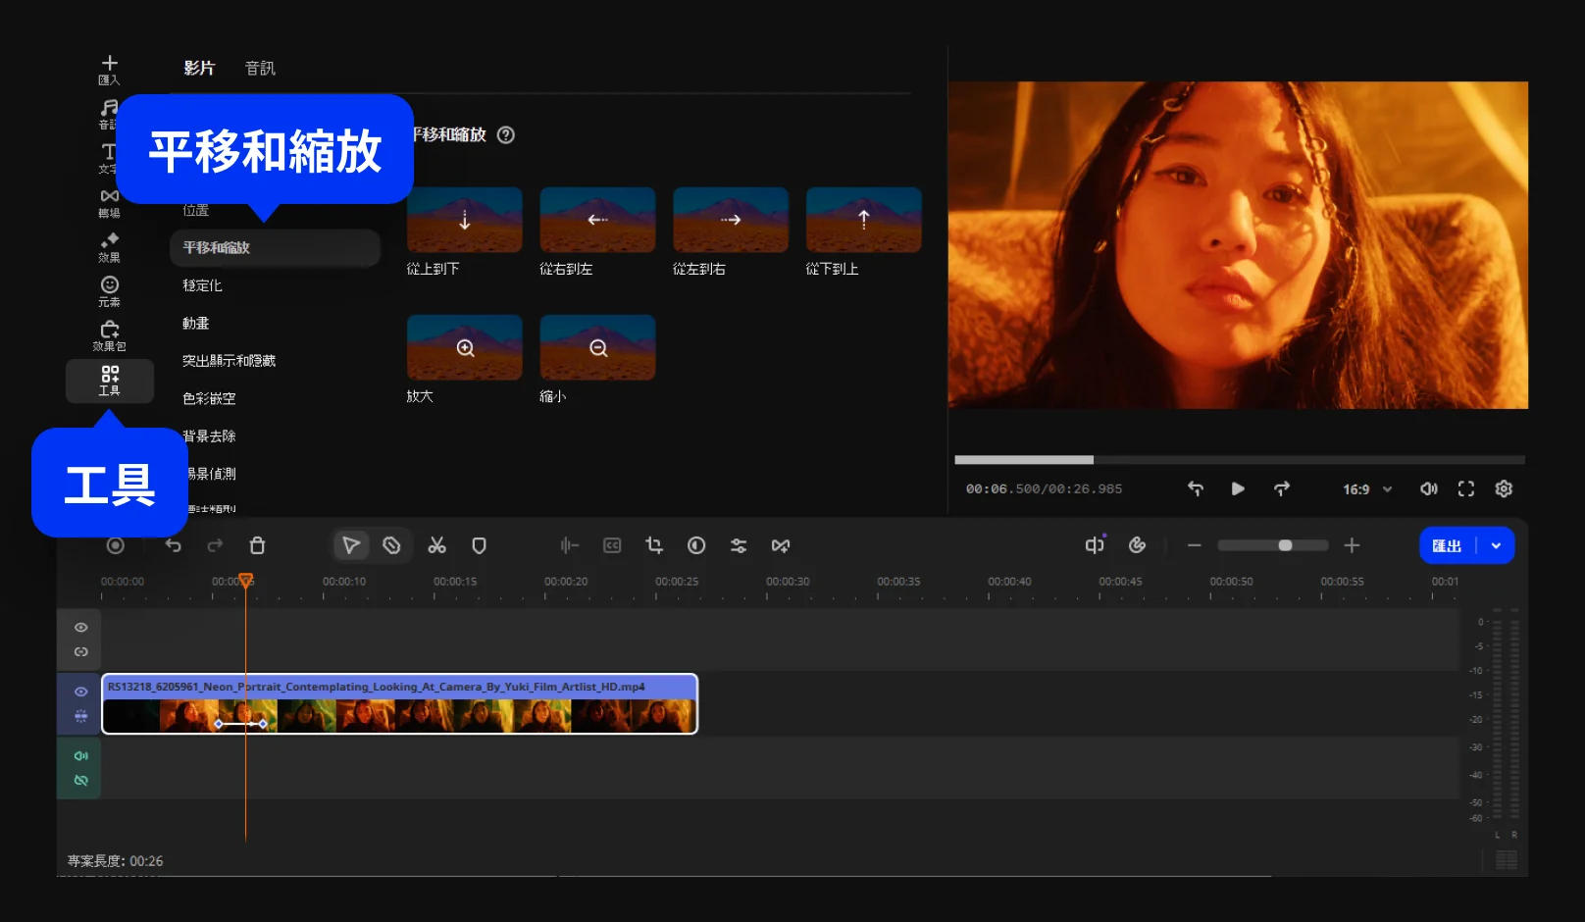Delete clip with trash icon
This screenshot has width=1585, height=922.
click(x=257, y=545)
